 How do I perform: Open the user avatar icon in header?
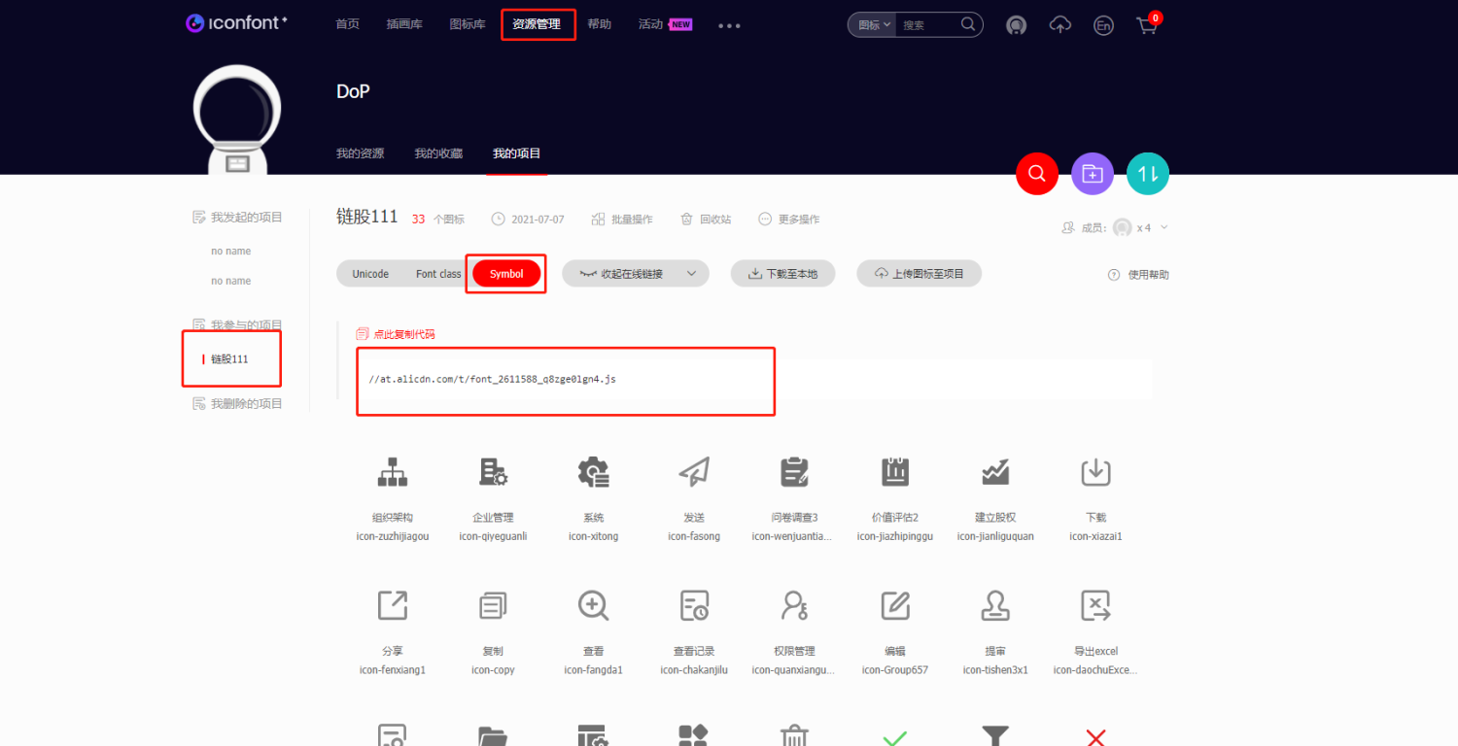1016,25
